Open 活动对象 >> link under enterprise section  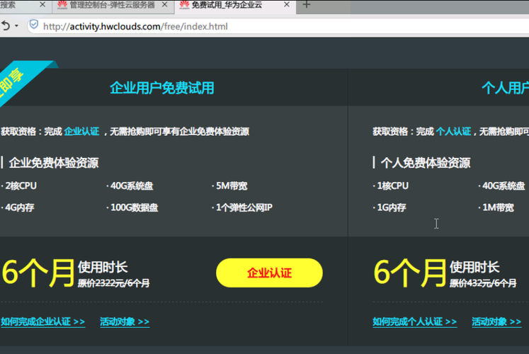coord(125,321)
